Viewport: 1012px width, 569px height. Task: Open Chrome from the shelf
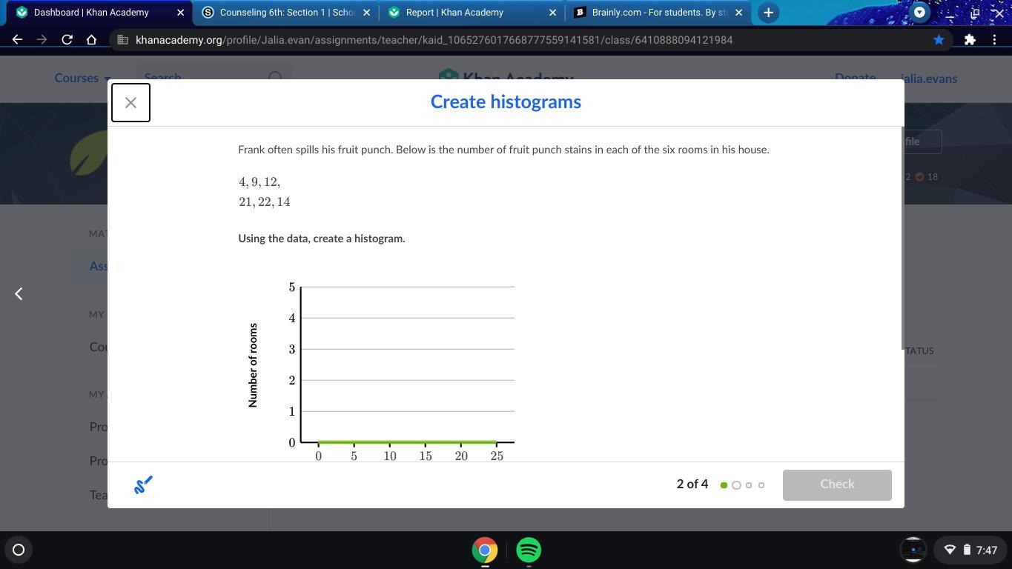tap(485, 550)
